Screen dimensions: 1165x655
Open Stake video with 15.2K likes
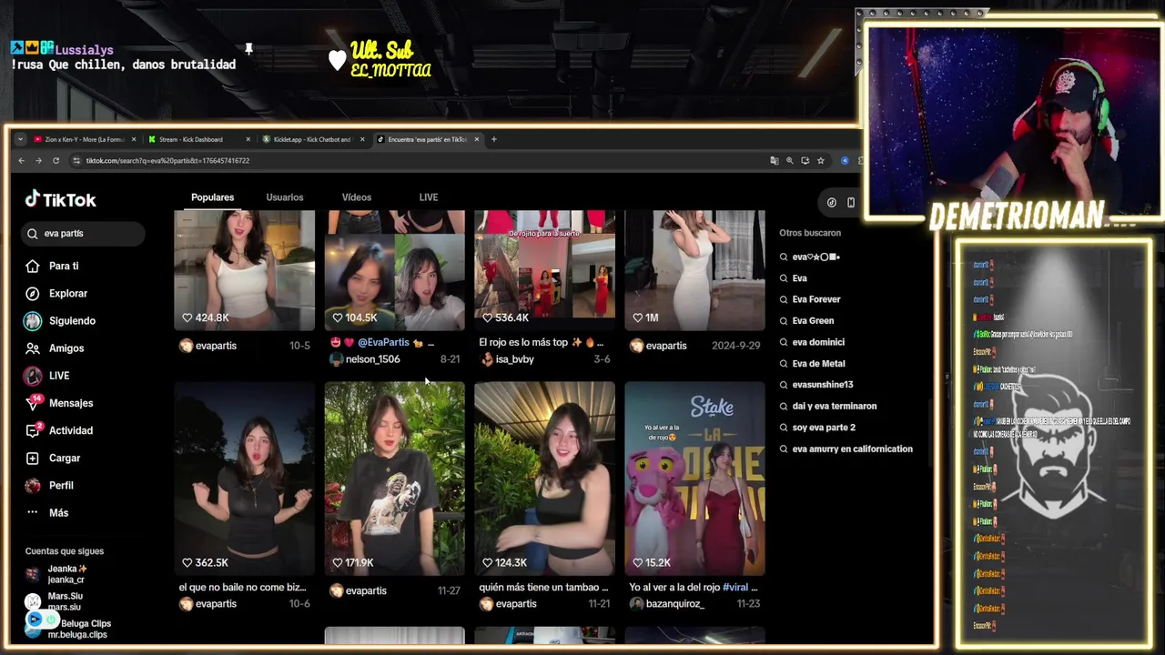[694, 479]
